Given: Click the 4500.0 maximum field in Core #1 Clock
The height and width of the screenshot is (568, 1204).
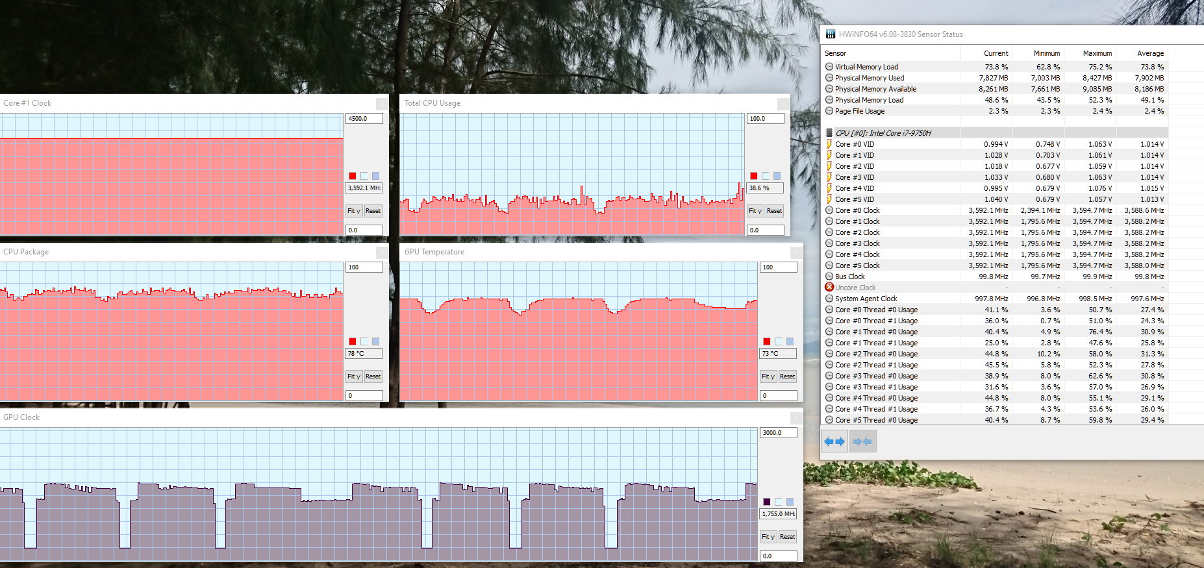Looking at the screenshot, I should coord(364,119).
